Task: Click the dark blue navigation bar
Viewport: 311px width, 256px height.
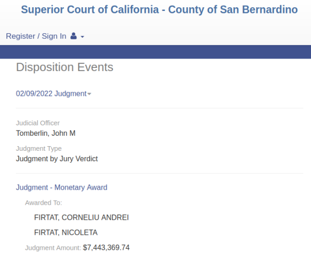Action: pyautogui.click(x=155, y=52)
